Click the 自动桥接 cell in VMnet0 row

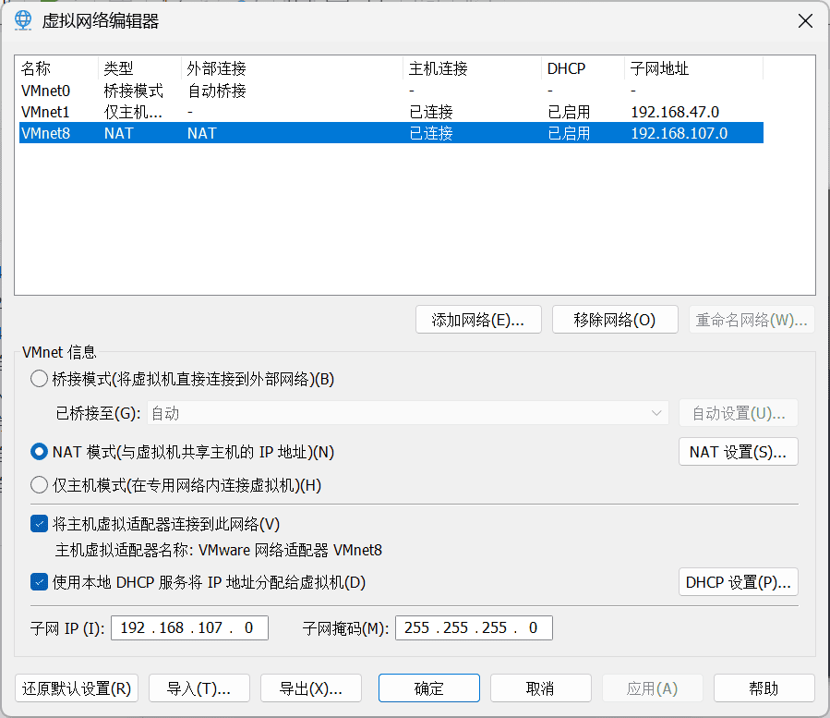(217, 91)
